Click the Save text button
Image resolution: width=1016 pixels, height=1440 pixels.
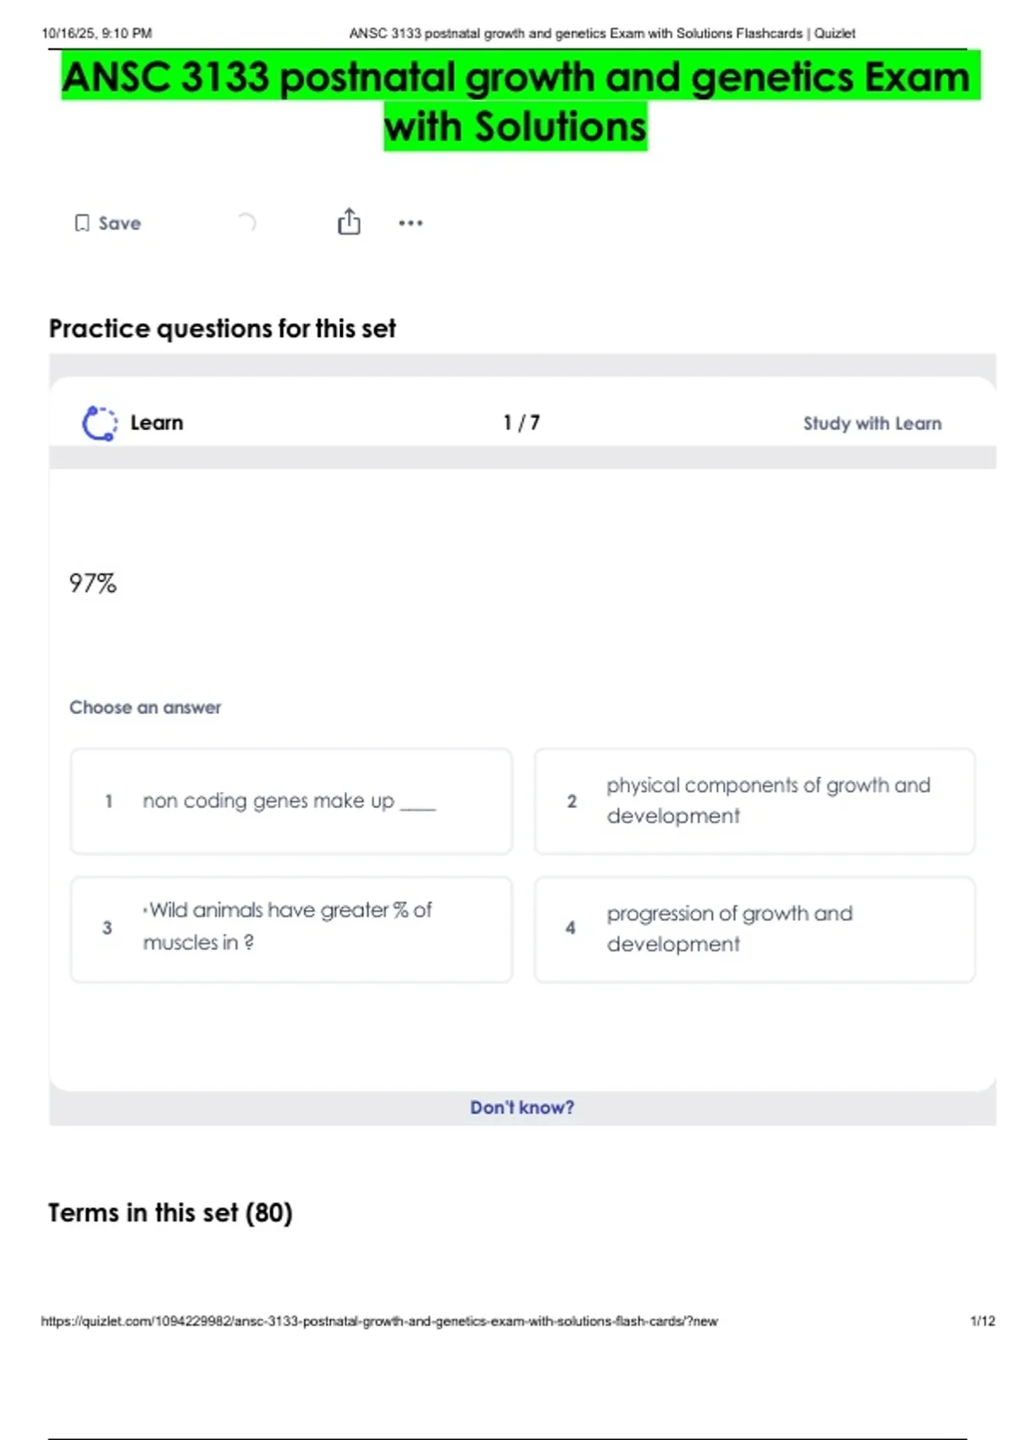point(119,224)
